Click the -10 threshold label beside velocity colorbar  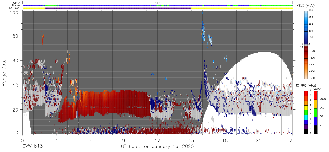tap(300, 47)
